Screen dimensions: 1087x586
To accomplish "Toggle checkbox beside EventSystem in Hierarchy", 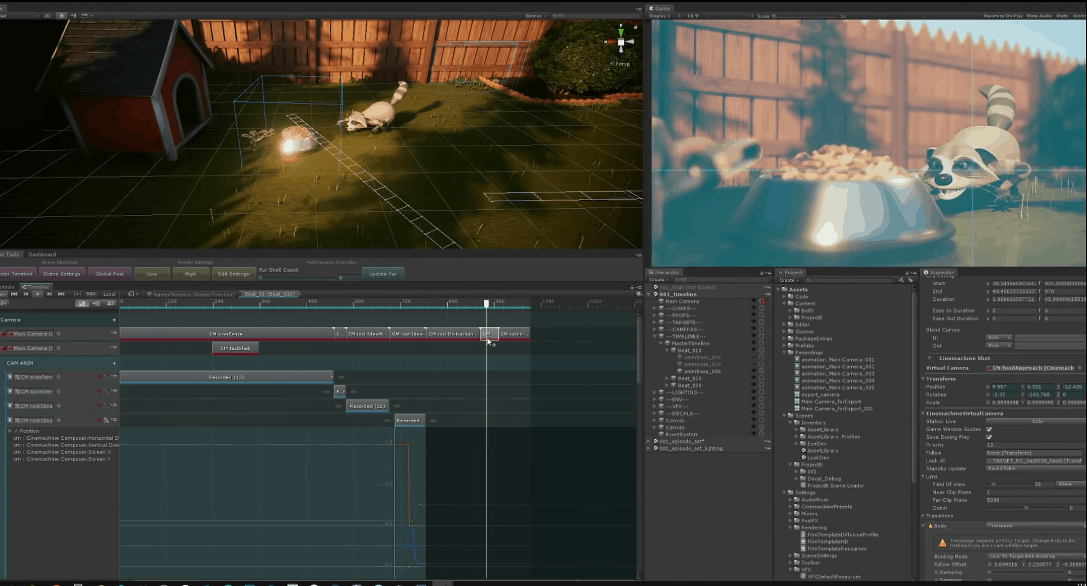I will tap(762, 434).
